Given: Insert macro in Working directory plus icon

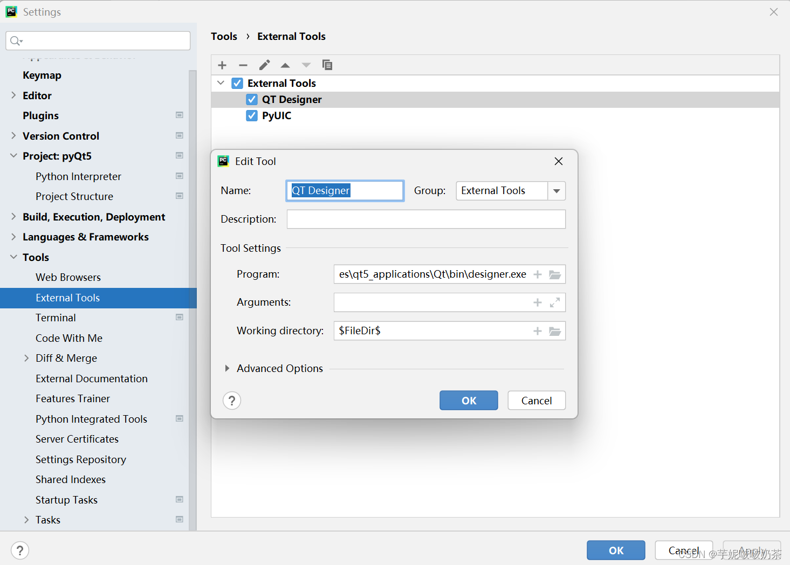Looking at the screenshot, I should (538, 331).
